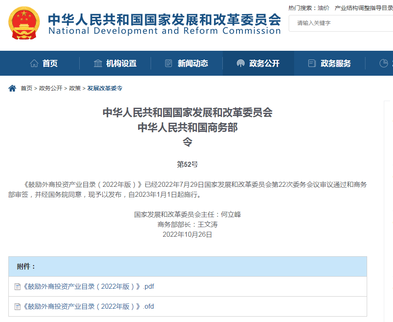Click the hot search term 油价
The width and height of the screenshot is (393, 322).
(323, 8)
